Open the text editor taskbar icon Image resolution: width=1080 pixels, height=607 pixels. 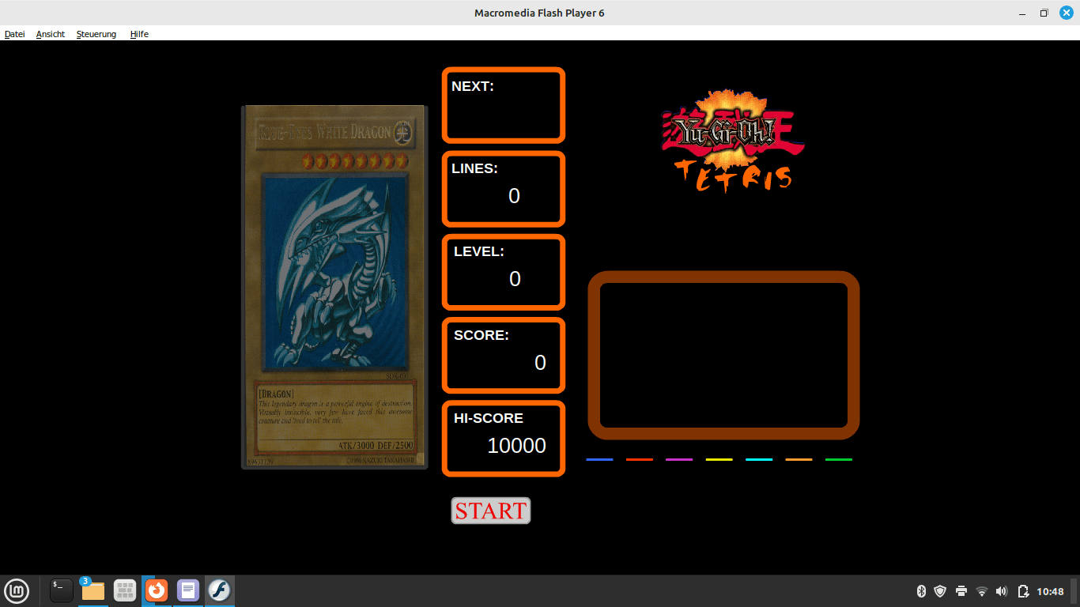[x=188, y=590]
